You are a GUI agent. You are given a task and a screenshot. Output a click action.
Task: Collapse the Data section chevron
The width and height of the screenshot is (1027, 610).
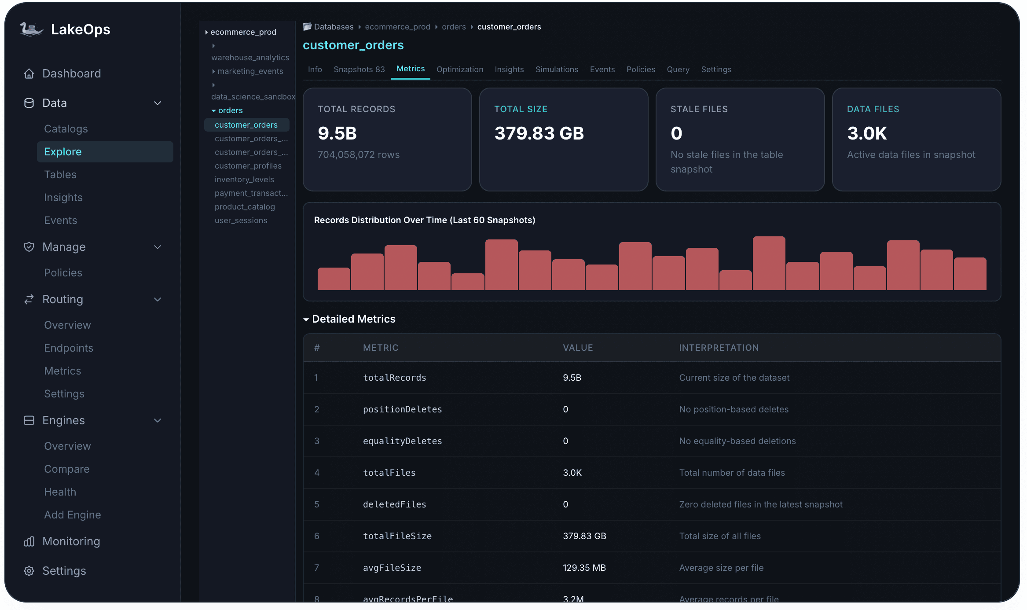coord(158,103)
